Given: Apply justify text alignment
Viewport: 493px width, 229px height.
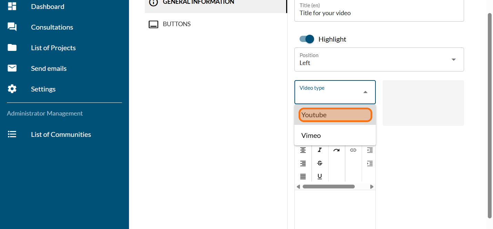Looking at the screenshot, I should point(303,176).
